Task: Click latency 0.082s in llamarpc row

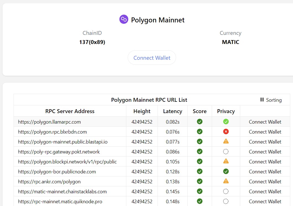Action: click(x=173, y=122)
